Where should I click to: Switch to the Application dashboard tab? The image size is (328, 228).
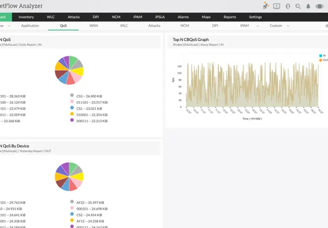point(30,26)
